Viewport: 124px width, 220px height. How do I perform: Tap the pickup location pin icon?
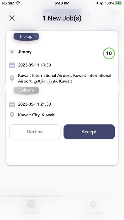pos(12,78)
